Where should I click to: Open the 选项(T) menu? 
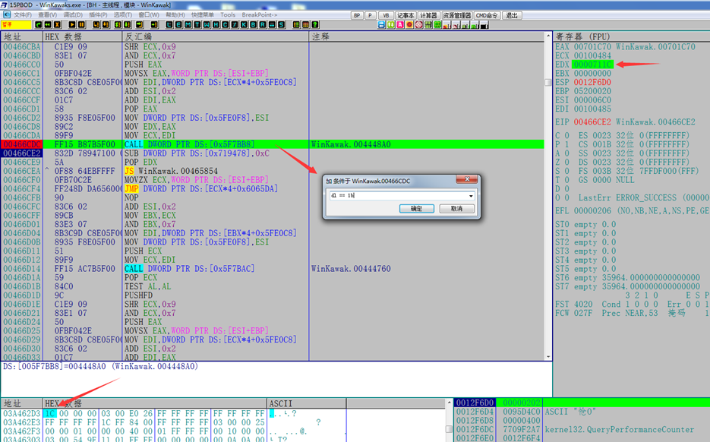tap(123, 15)
